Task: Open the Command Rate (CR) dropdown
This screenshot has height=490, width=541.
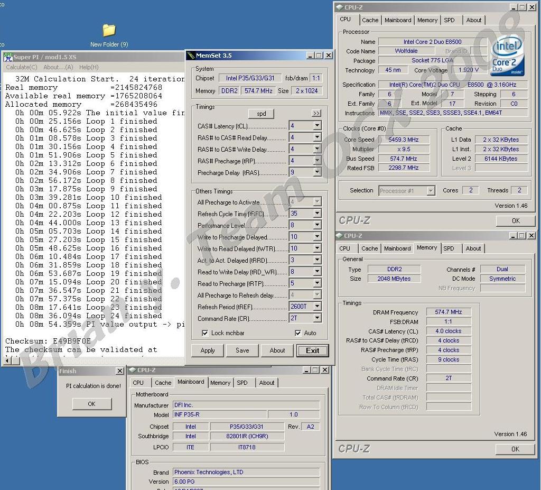Action: [317, 318]
